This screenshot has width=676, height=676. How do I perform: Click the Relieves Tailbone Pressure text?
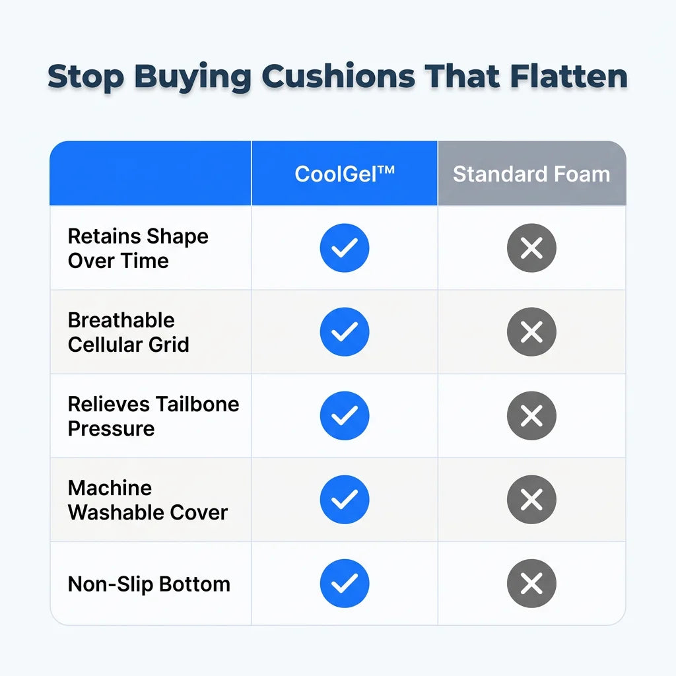pos(153,416)
